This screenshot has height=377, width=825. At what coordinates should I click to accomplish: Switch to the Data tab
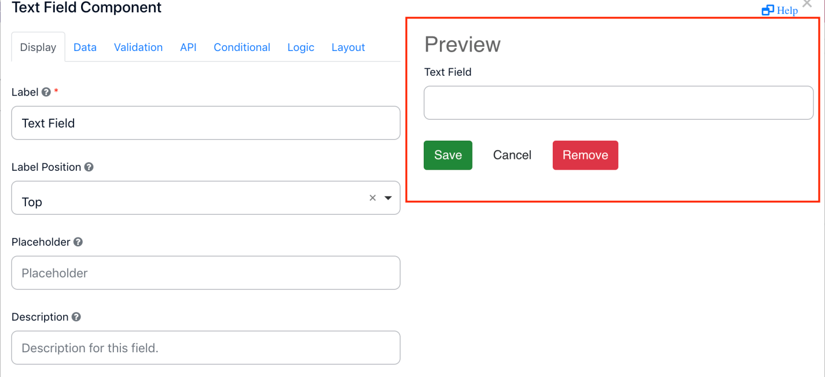pos(85,47)
